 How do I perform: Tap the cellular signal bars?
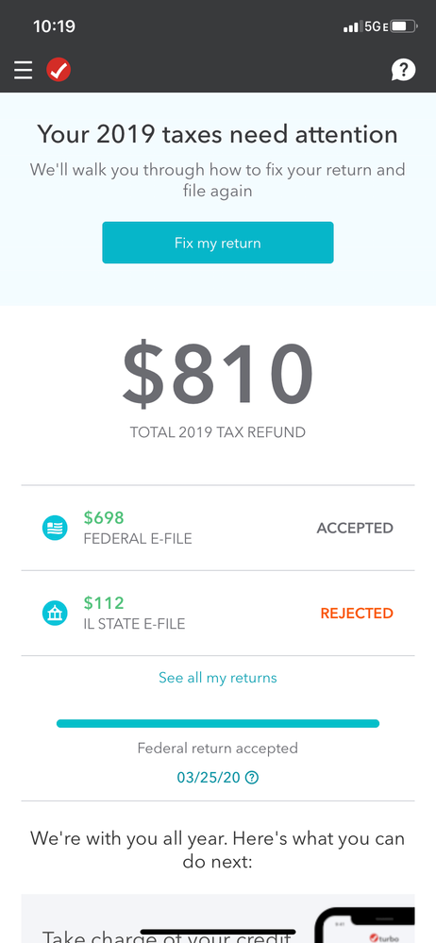click(x=351, y=27)
